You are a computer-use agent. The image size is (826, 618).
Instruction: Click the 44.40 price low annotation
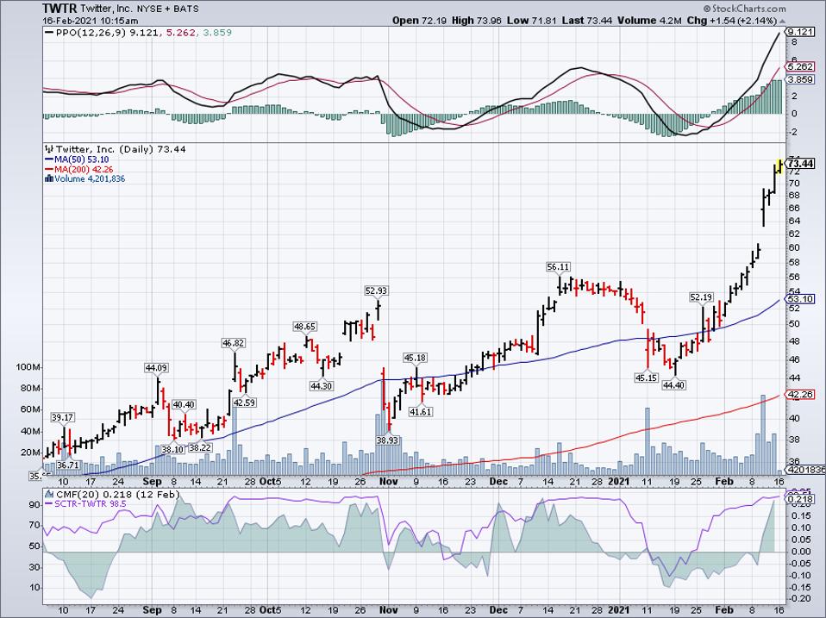673,385
